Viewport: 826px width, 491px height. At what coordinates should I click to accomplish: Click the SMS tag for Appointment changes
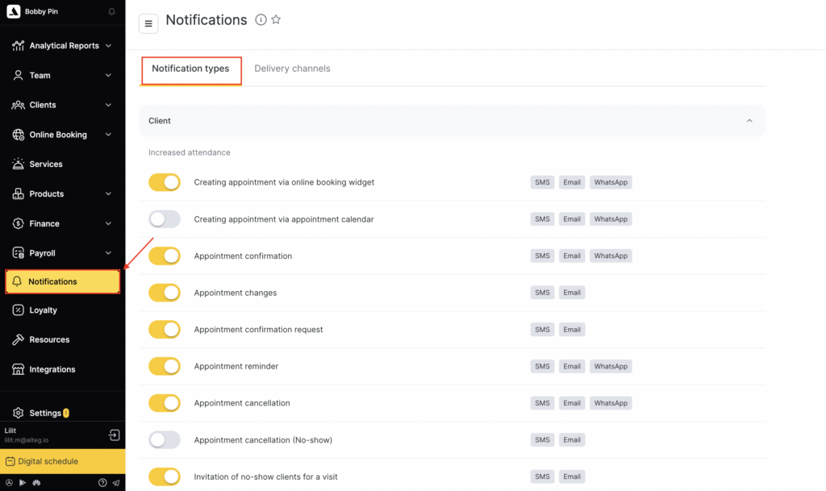pyautogui.click(x=542, y=293)
